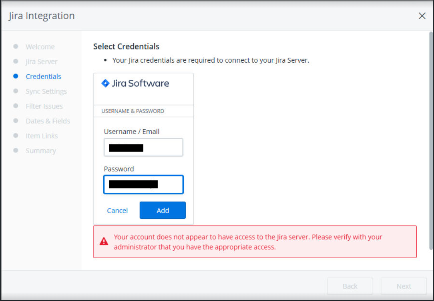The height and width of the screenshot is (301, 434).
Task: Go to the Welcome wizard step
Action: pyautogui.click(x=40, y=47)
